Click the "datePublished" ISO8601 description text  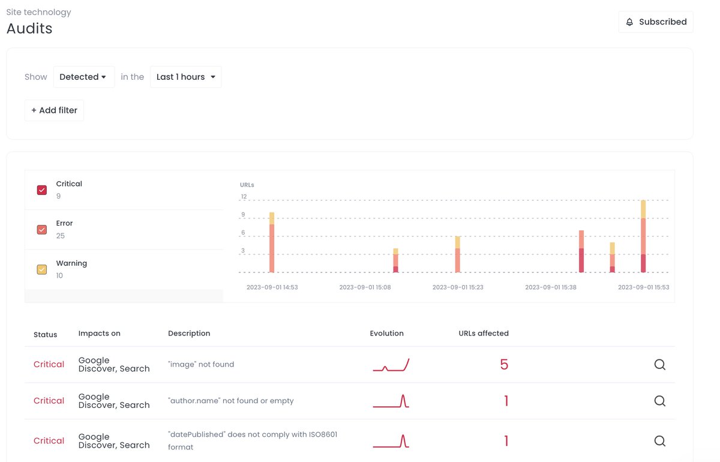coord(253,440)
